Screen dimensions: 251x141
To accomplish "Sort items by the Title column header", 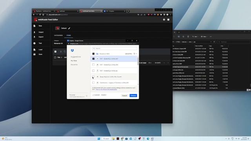I will pyautogui.click(x=59, y=58).
